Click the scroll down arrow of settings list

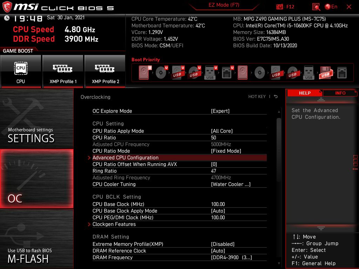[279, 263]
